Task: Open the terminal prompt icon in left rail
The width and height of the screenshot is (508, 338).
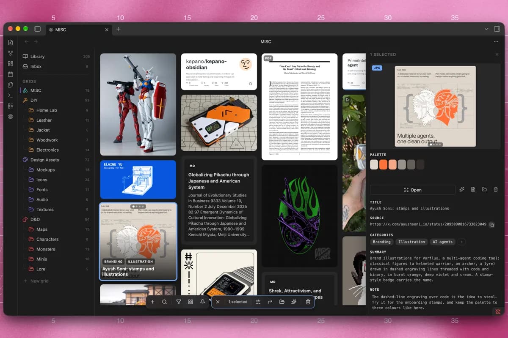Action: coord(11,95)
